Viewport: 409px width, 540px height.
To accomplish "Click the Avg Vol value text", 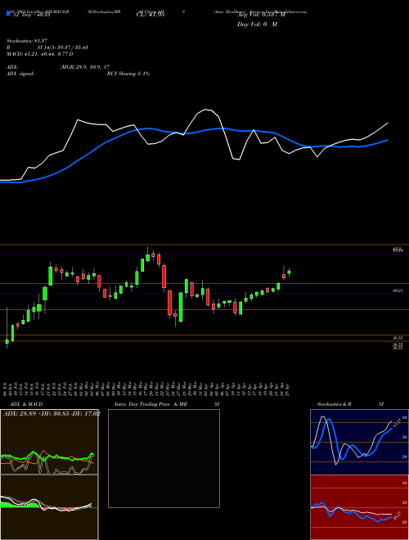I will 261,15.
